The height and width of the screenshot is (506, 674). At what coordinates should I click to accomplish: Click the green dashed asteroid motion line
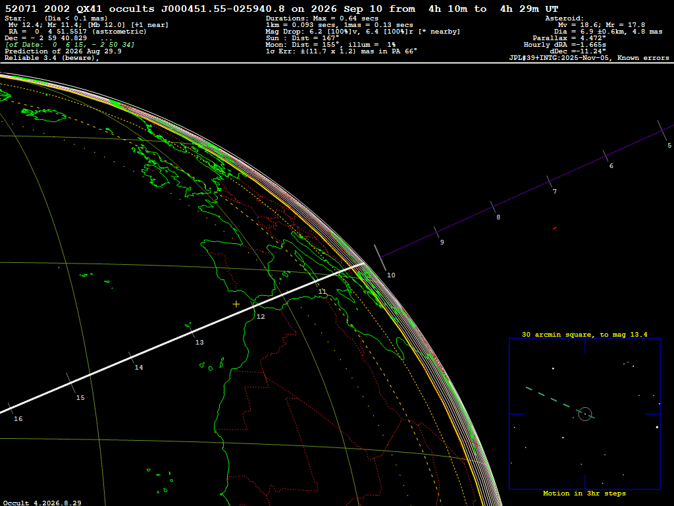click(x=560, y=403)
